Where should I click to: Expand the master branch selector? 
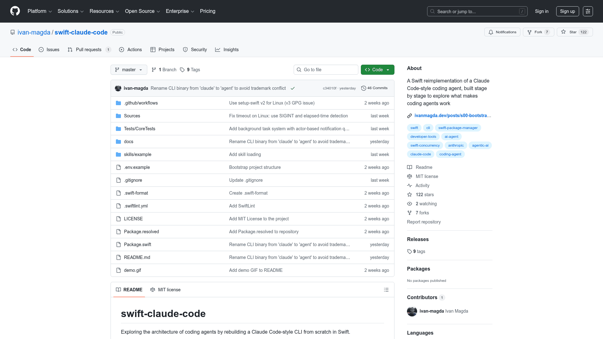point(129,69)
